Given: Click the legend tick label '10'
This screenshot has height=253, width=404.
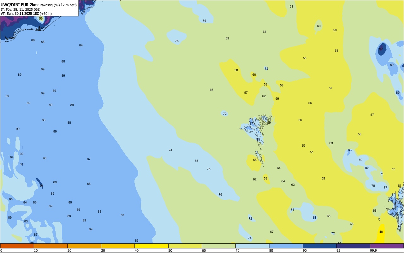Looking at the screenshot, I should coord(36,250).
